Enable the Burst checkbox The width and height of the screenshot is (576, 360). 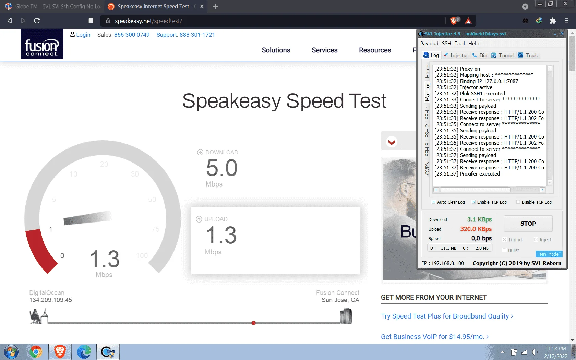click(x=504, y=250)
